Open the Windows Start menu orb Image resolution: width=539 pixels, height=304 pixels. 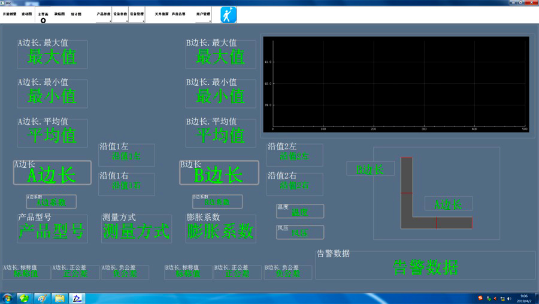[8, 298]
